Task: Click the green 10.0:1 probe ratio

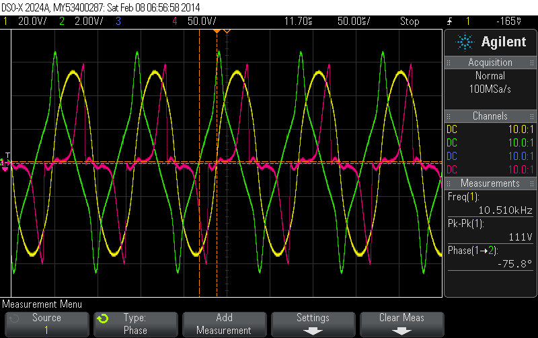Action: pyautogui.click(x=521, y=143)
